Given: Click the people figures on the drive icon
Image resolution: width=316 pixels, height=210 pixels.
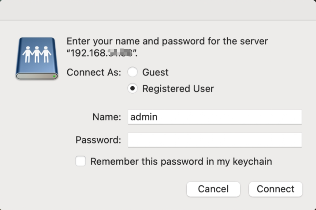Looking at the screenshot, I should point(37,53).
